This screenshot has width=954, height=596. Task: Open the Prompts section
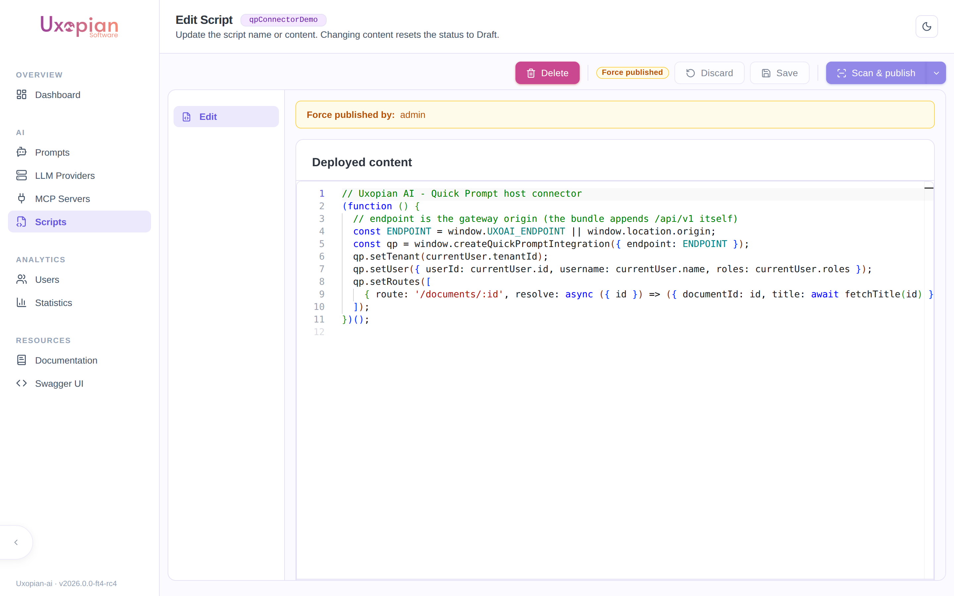point(79,152)
